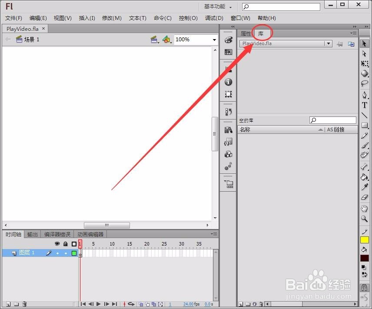Select the Brush tool
372x309 pixels.
[x=365, y=145]
